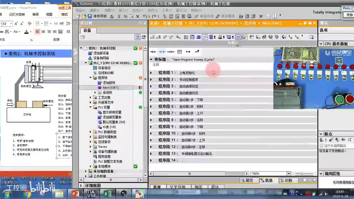
Task: Expand 程序段 2 手动控制程序
Action: pyautogui.click(x=151, y=80)
